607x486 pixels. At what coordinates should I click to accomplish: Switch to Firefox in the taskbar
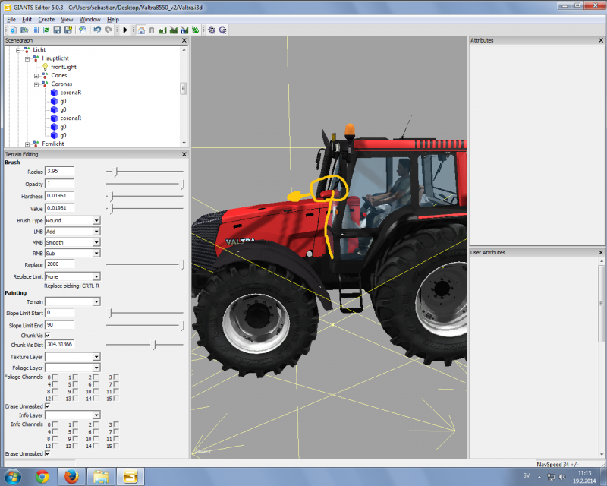point(71,476)
